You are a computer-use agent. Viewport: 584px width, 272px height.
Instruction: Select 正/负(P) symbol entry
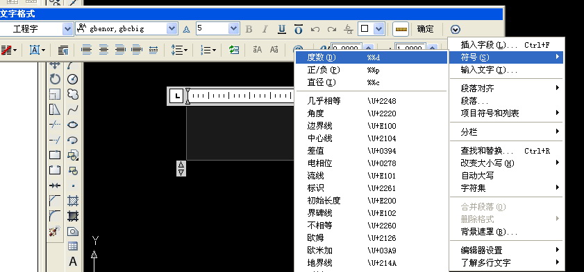(371, 70)
